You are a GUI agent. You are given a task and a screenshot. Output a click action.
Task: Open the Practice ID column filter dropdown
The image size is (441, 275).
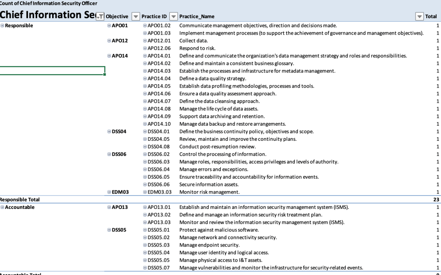pyautogui.click(x=173, y=16)
